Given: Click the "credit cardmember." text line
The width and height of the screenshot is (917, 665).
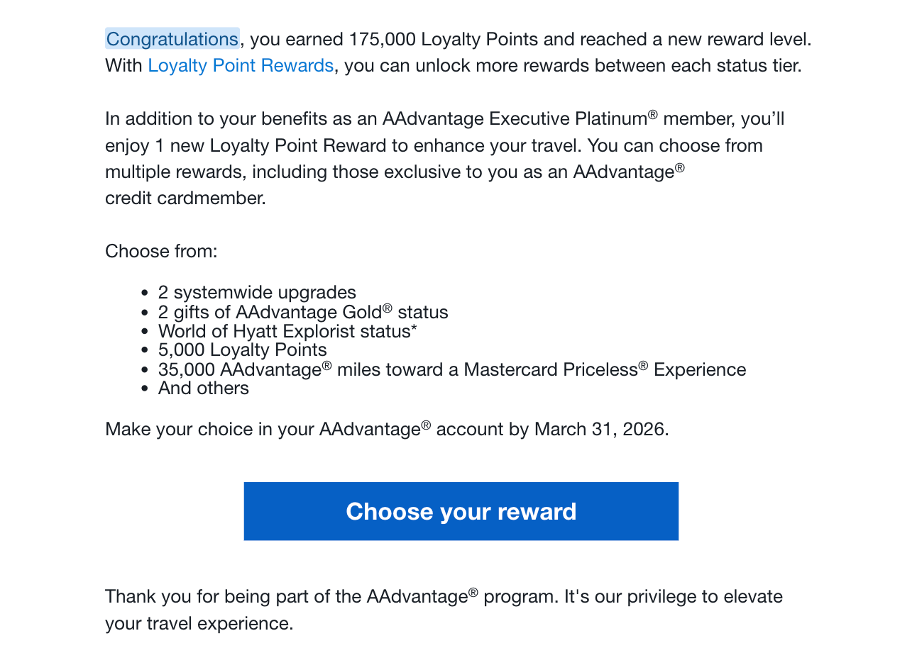Looking at the screenshot, I should click(x=185, y=199).
